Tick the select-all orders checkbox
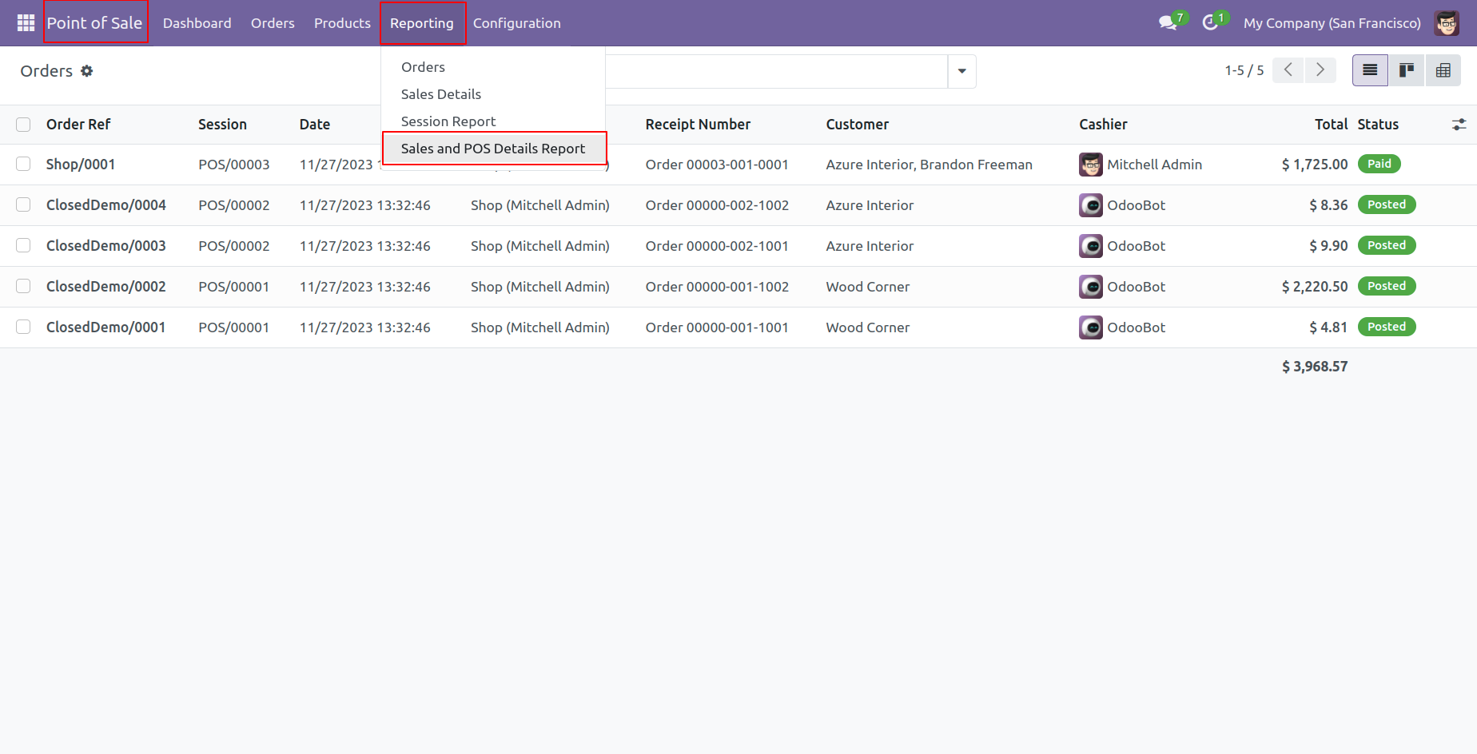This screenshot has height=754, width=1477. coord(23,125)
